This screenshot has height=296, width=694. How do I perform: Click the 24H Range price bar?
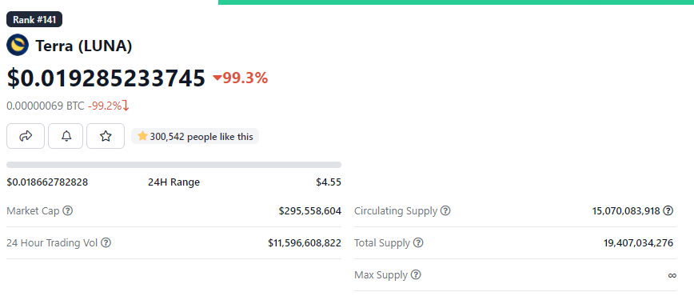click(174, 165)
